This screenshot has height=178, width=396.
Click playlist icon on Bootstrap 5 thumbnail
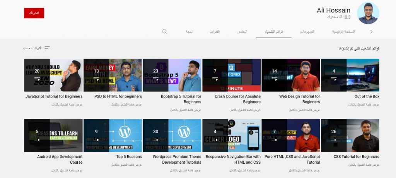pos(156,79)
